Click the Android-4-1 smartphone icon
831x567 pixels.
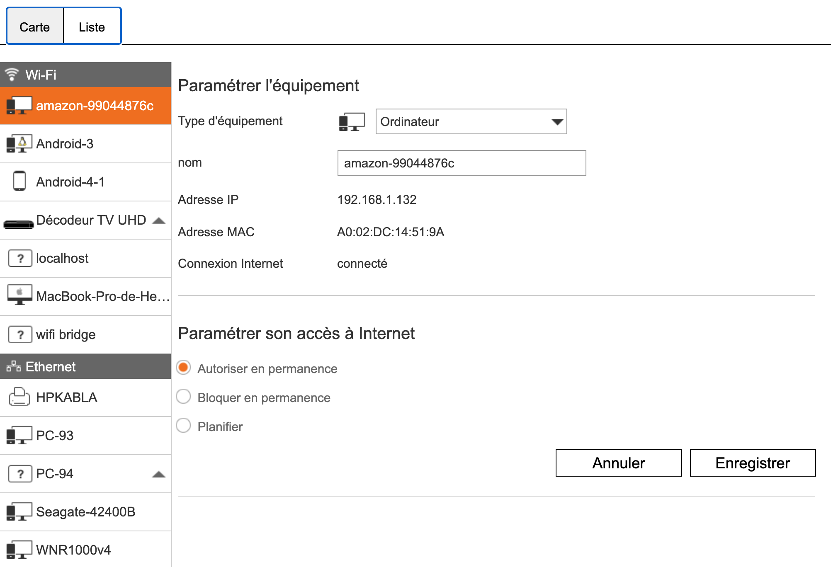19,181
